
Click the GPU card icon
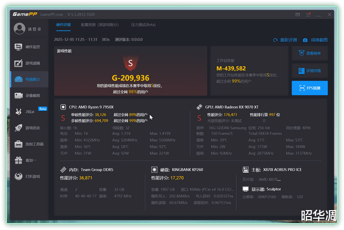click(x=199, y=107)
